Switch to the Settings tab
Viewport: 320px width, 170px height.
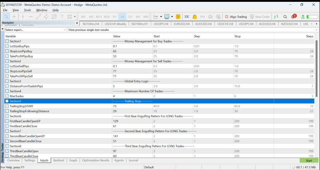(x=30, y=160)
